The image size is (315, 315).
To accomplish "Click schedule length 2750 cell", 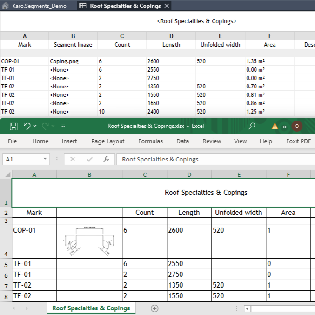I will click(x=171, y=78).
